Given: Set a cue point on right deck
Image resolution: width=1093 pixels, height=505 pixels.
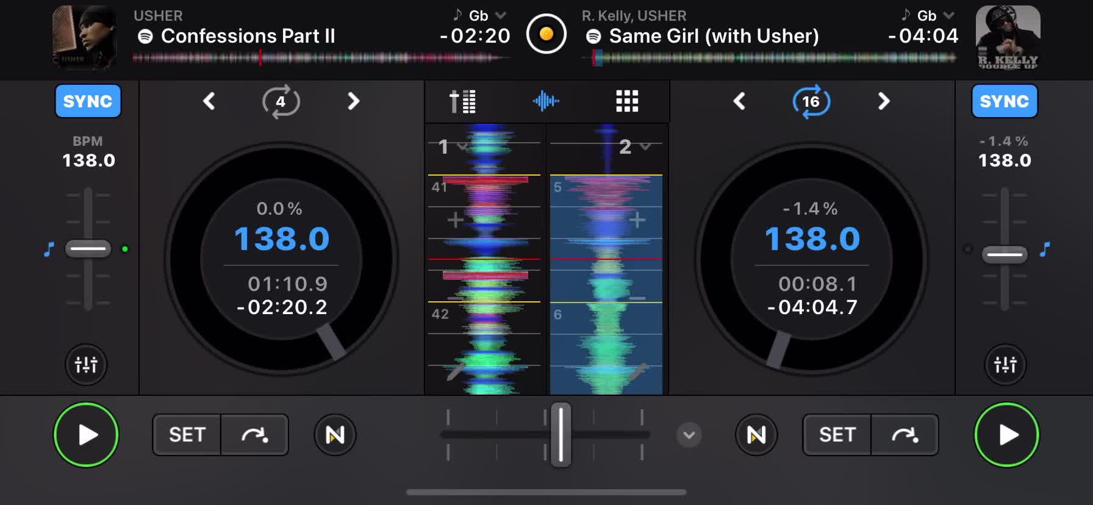Looking at the screenshot, I should [x=837, y=435].
